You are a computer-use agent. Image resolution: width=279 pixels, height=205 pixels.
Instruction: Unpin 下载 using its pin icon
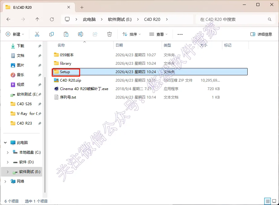point(40,46)
